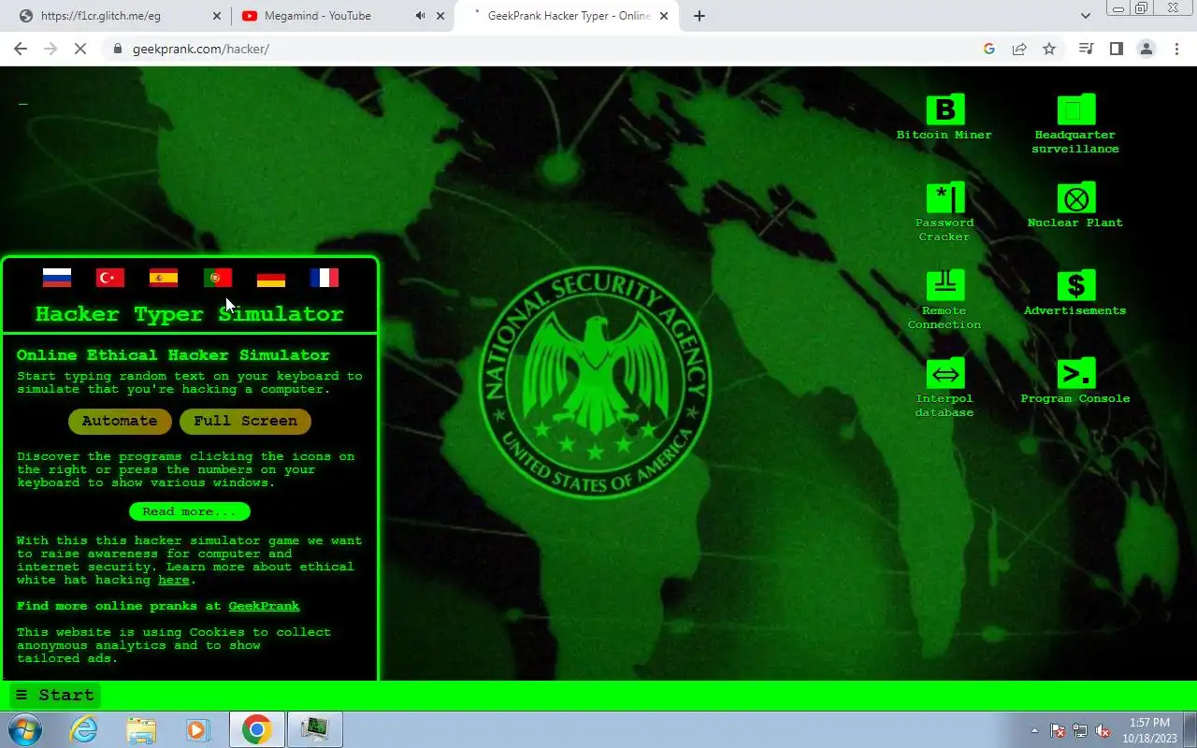Switch to the Megamind - YouTube tab

point(327,16)
